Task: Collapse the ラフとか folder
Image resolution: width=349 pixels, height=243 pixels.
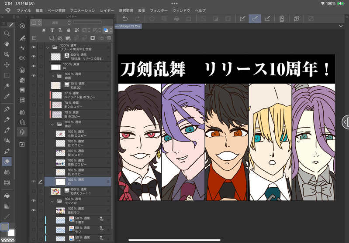Action: point(52,201)
